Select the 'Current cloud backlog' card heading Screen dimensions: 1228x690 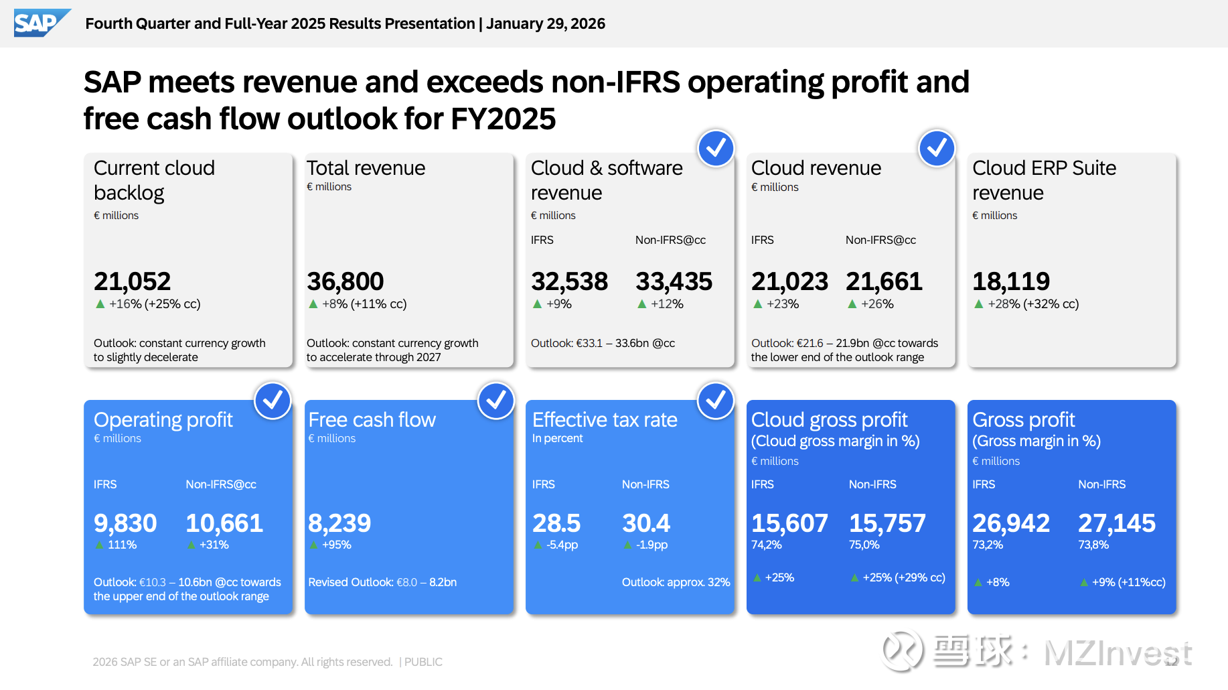pos(154,180)
